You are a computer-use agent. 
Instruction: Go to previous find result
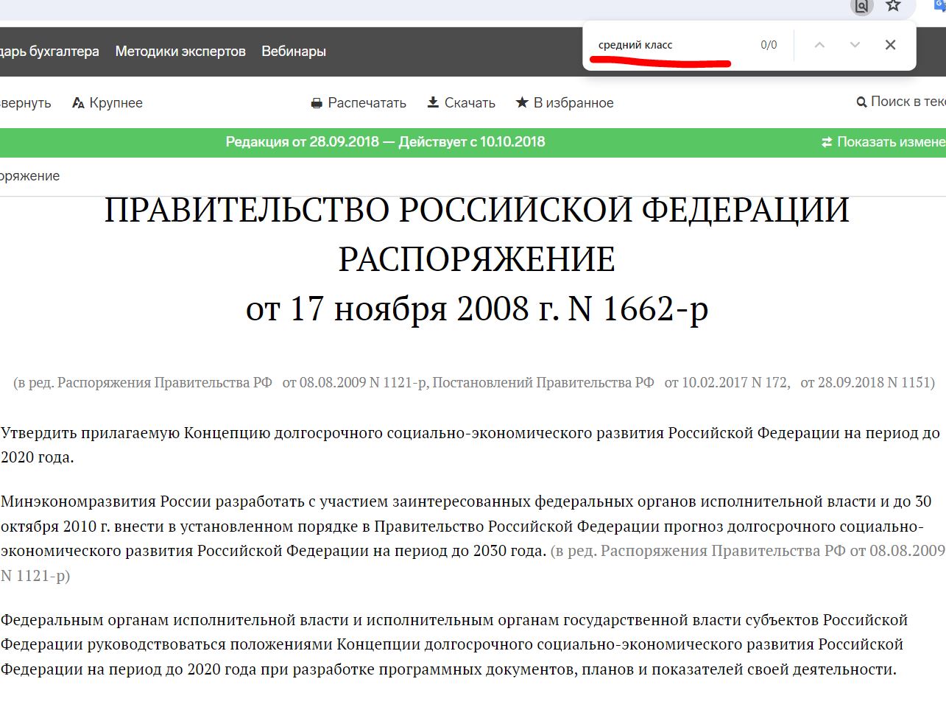tap(819, 45)
